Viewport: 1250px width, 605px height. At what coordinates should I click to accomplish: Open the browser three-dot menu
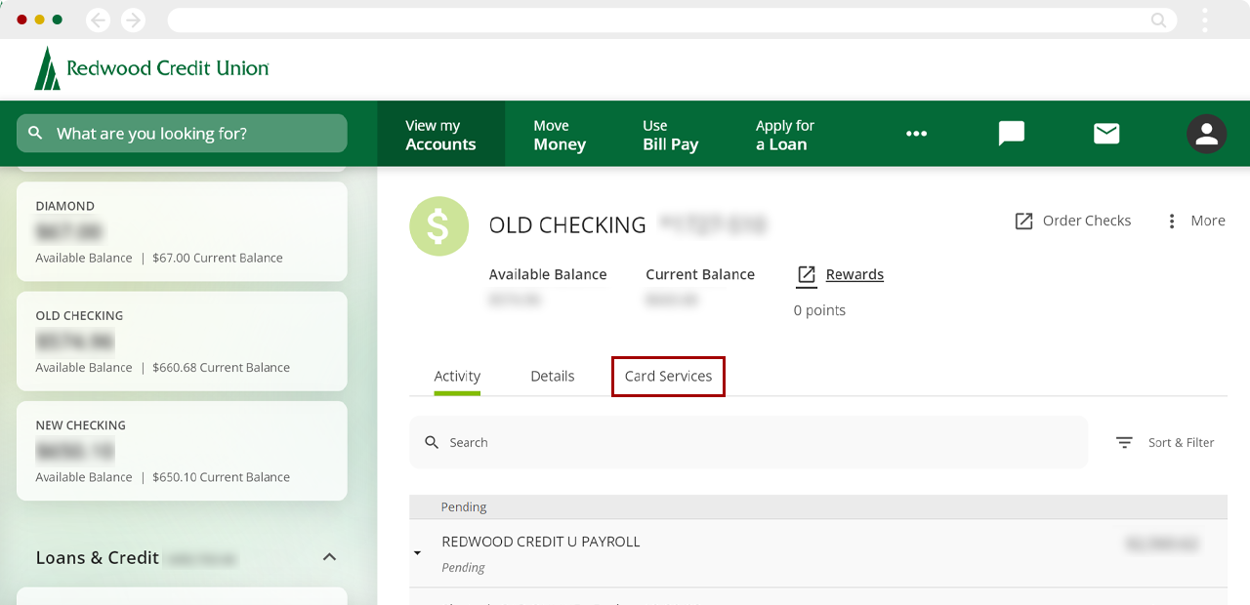(x=1205, y=20)
